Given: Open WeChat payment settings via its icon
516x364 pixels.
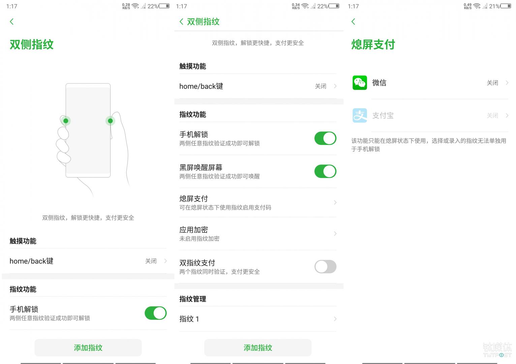Looking at the screenshot, I should [359, 83].
